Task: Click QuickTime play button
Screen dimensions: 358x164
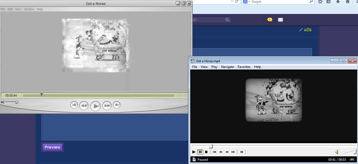Action: [x=95, y=106]
